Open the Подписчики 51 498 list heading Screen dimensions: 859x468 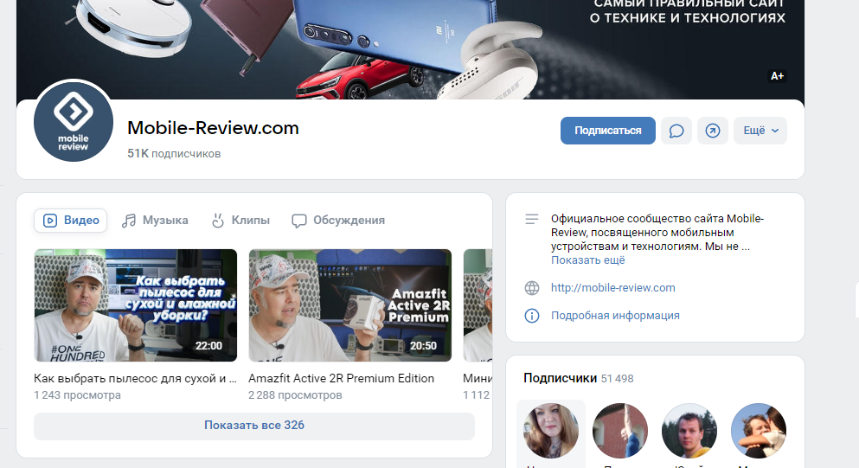pos(579,378)
